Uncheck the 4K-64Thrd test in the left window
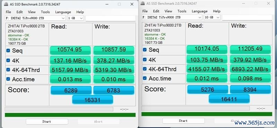 [x=8, y=70]
